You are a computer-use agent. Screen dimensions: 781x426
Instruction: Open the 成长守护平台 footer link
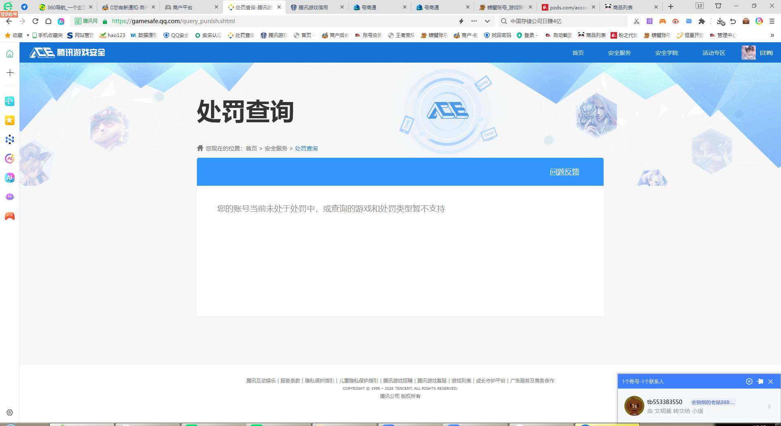491,381
